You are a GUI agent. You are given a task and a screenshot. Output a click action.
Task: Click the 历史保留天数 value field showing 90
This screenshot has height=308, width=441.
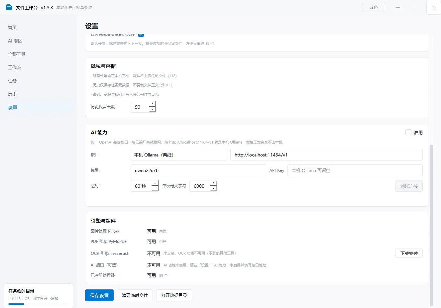click(140, 107)
